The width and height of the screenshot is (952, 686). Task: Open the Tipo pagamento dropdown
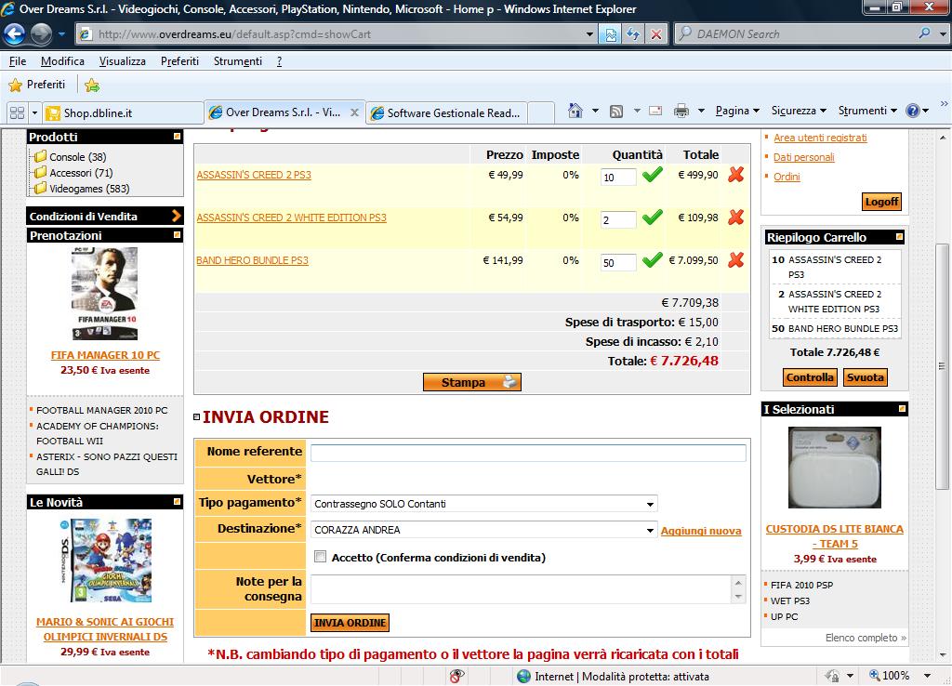[483, 504]
